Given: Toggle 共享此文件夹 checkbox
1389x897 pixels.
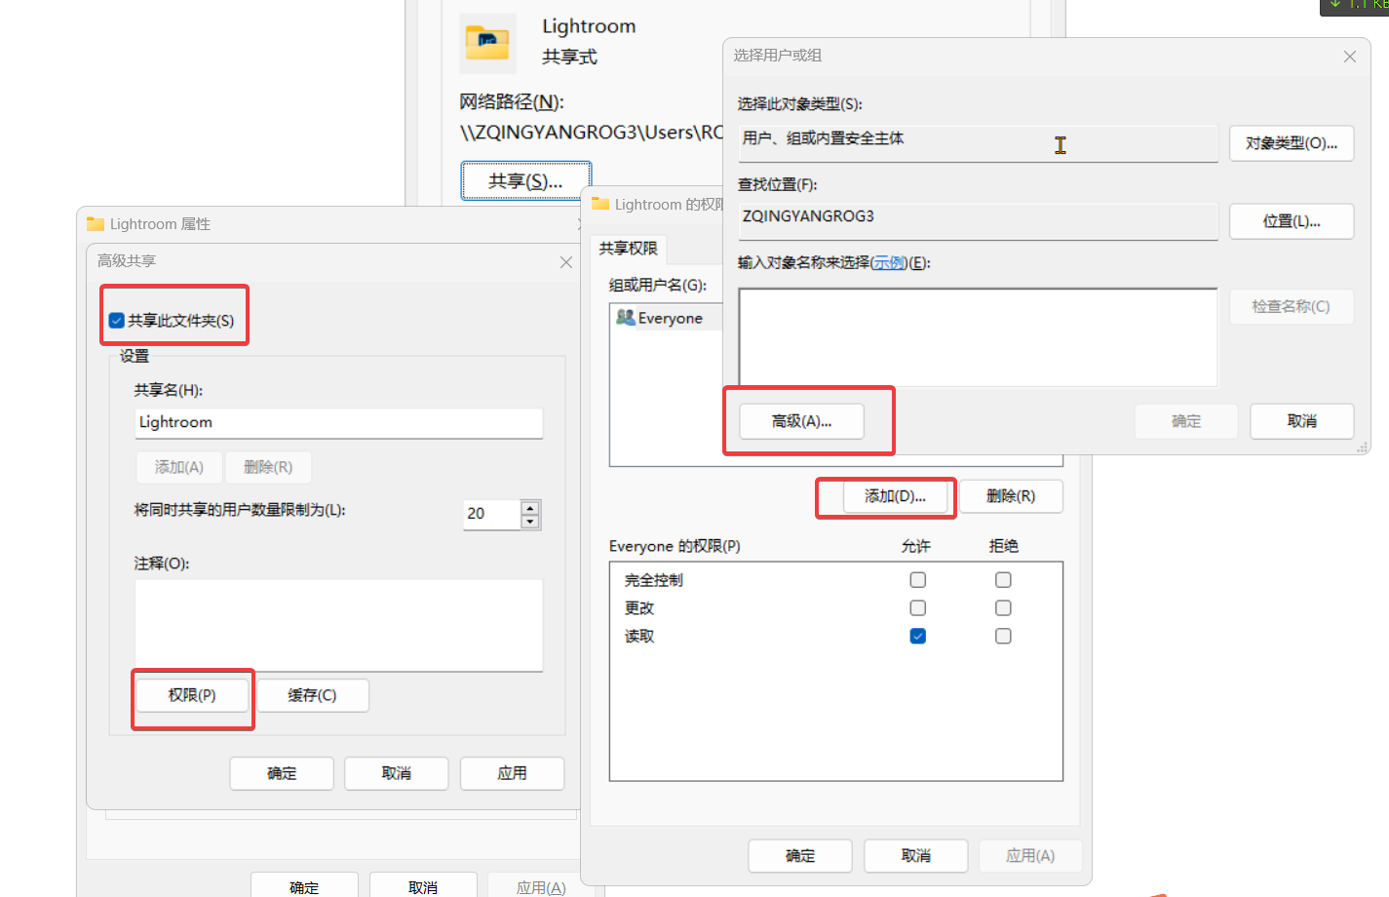Looking at the screenshot, I should pyautogui.click(x=117, y=321).
